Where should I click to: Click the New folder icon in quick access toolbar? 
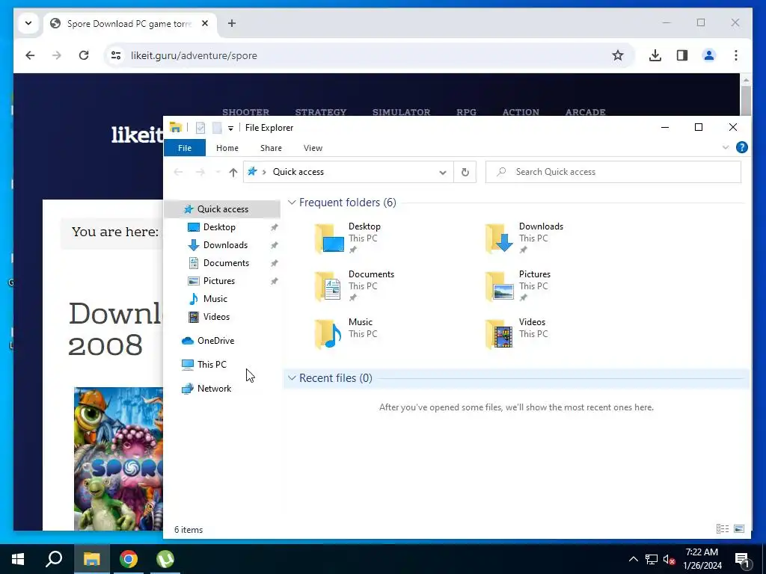point(217,128)
